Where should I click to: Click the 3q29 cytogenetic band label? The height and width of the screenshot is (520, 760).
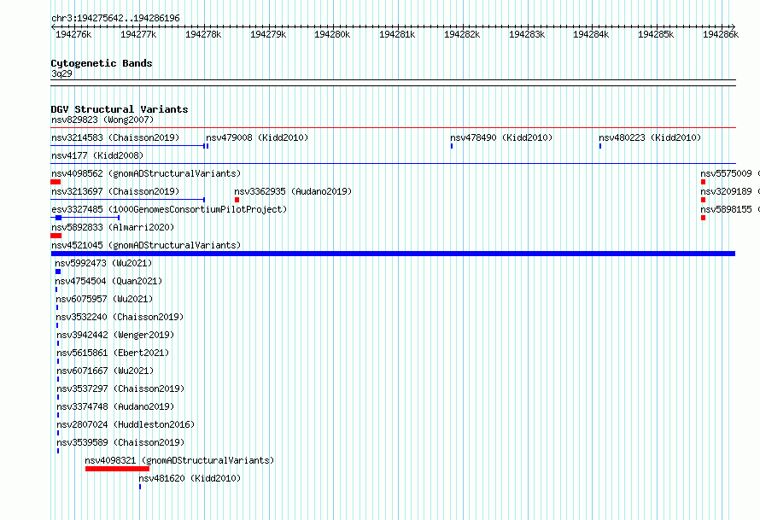point(61,73)
